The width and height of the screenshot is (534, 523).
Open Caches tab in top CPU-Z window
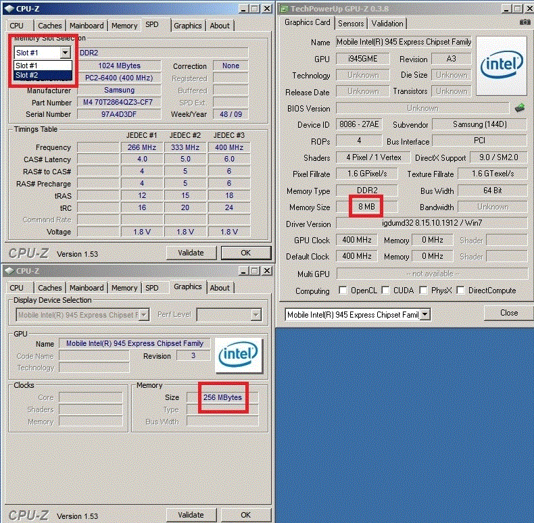(50, 26)
